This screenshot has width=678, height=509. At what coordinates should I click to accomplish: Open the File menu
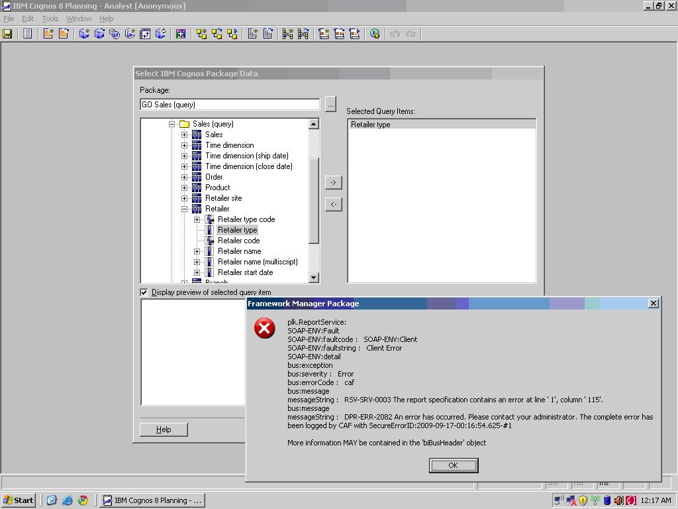click(9, 19)
